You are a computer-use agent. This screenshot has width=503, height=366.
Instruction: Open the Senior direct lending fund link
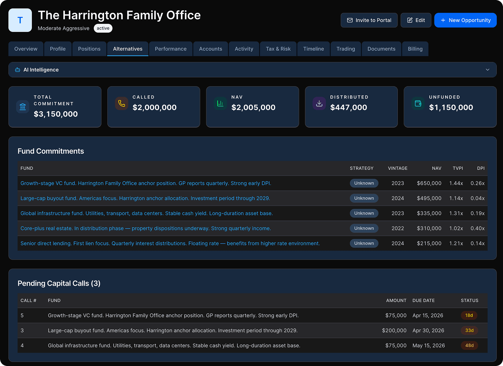point(170,244)
